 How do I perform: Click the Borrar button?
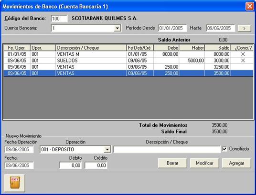(x=172, y=163)
